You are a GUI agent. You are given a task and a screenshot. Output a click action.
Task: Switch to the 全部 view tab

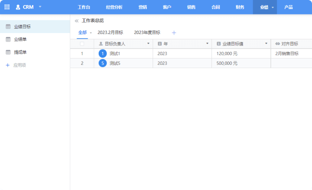click(x=82, y=33)
